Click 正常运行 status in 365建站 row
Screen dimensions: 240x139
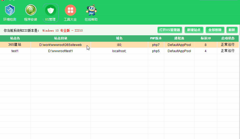228,45
